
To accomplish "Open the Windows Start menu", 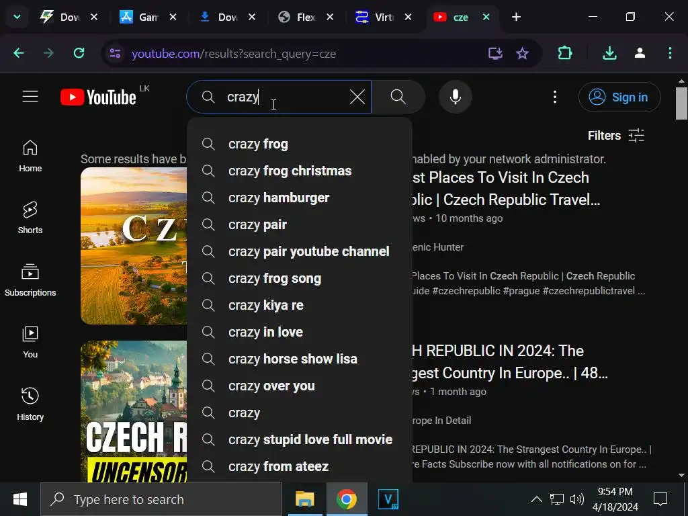I will click(20, 499).
